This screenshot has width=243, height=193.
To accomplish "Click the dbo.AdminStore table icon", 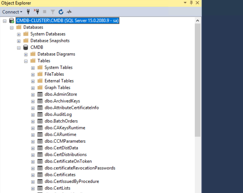I will tap(40, 94).
